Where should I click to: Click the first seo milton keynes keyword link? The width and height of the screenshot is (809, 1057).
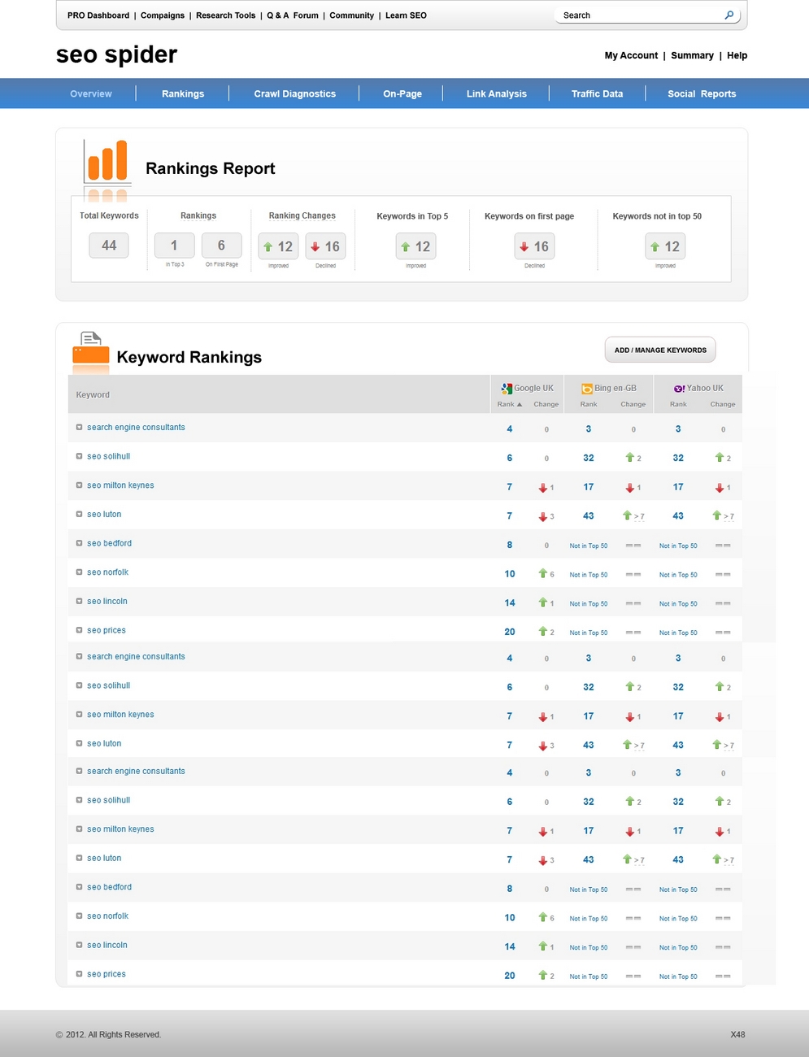(x=120, y=485)
